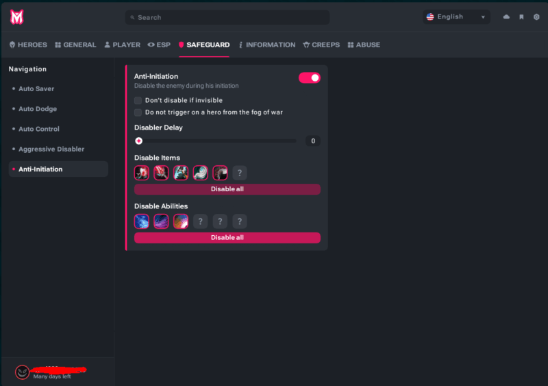Open the English language dropdown
548x386 pixels.
click(x=456, y=17)
